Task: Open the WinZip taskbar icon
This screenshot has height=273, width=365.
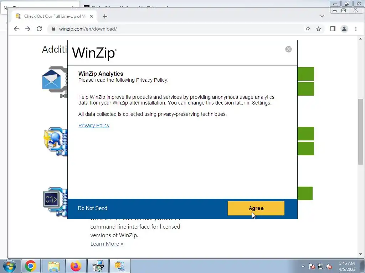Action: (120, 266)
